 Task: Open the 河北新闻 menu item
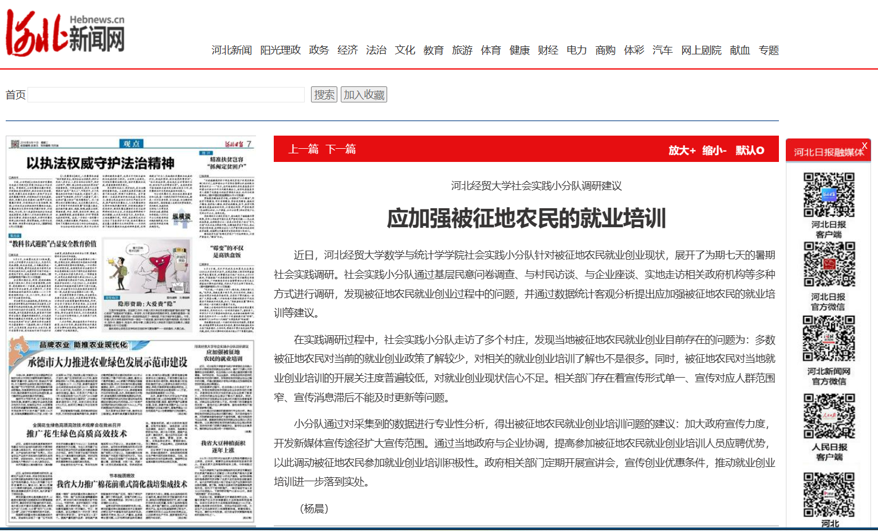point(231,50)
